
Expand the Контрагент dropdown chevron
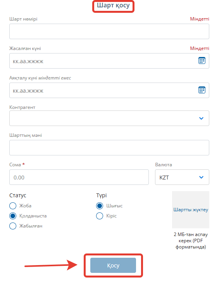click(x=201, y=118)
